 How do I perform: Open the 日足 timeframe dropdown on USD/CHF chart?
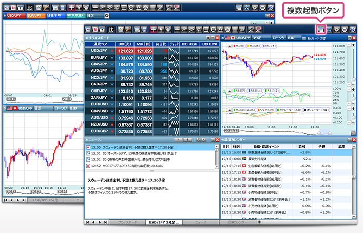43,108
